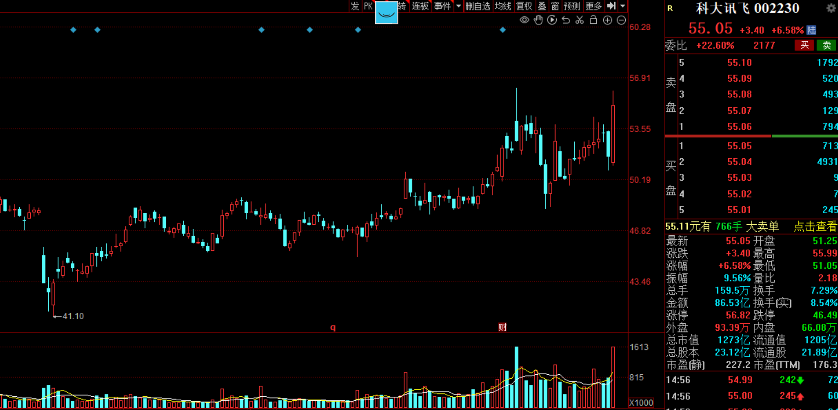Click the 财 financial report marker
The image size is (838, 410).
[x=502, y=327]
